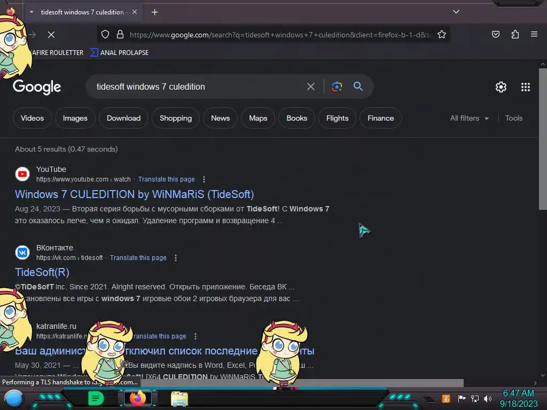This screenshot has width=547, height=410.
Task: Open the Windows Start orb
Action: [x=13, y=399]
